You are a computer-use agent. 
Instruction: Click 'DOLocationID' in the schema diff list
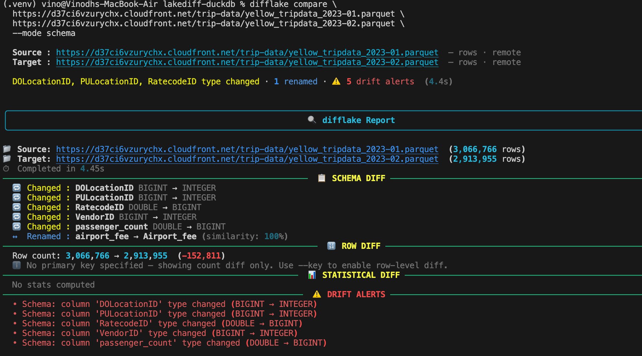[104, 188]
